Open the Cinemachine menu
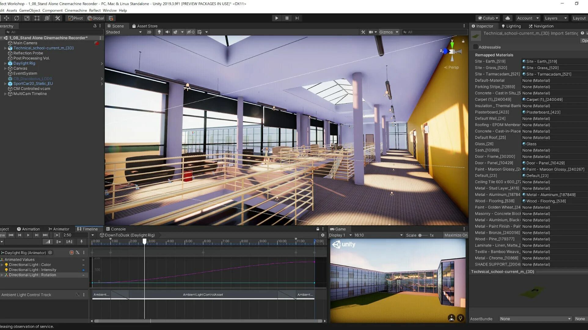This screenshot has height=330, width=588. pos(76,10)
